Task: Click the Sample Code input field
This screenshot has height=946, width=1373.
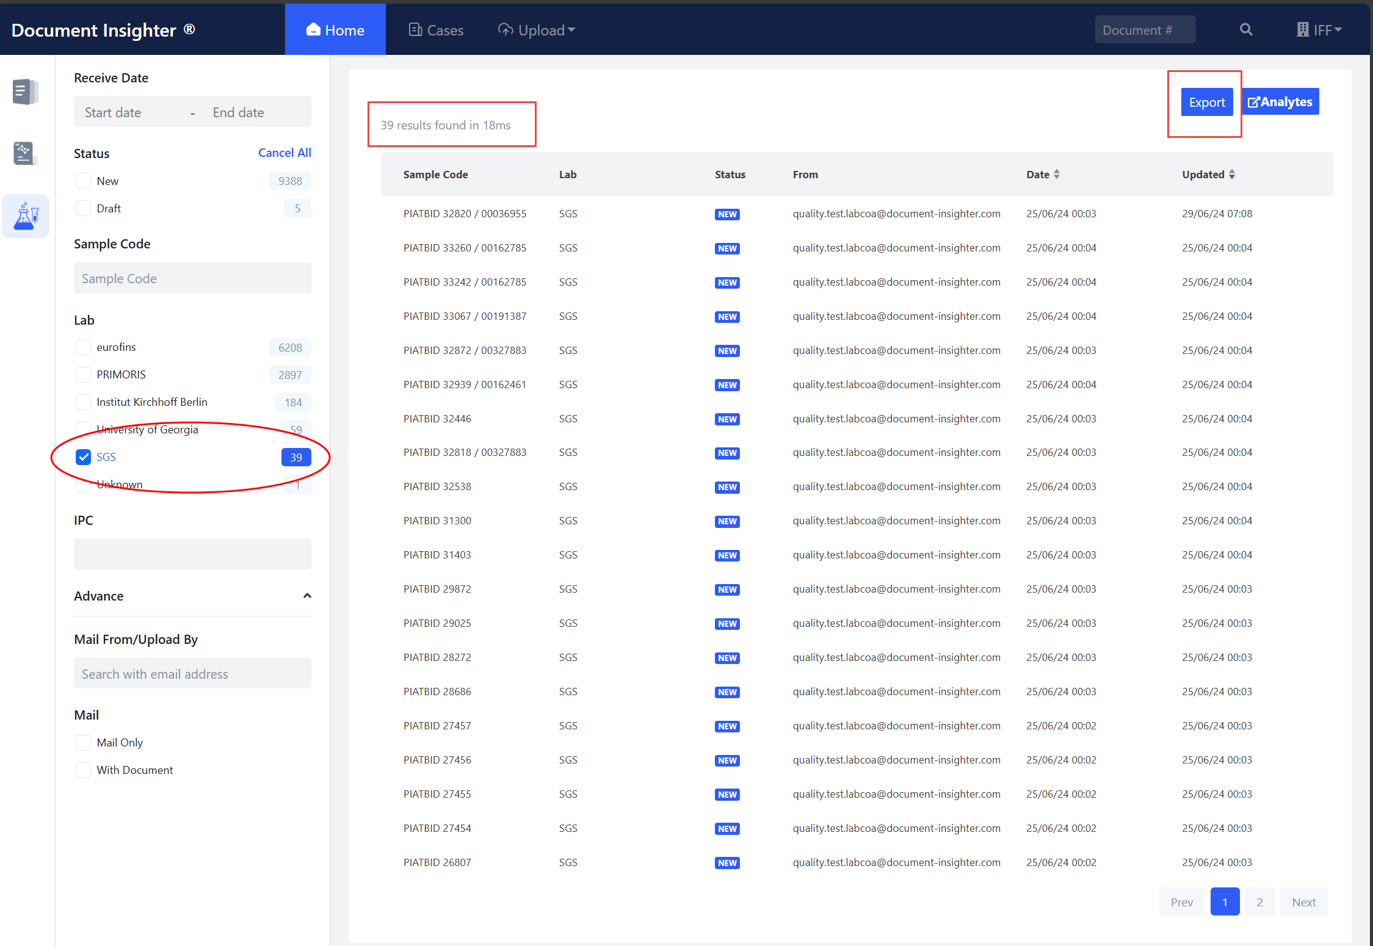Action: (192, 278)
